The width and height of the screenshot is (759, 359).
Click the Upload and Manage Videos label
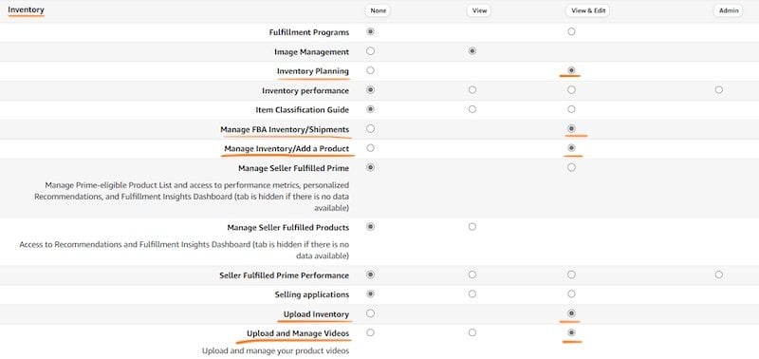pyautogui.click(x=298, y=333)
